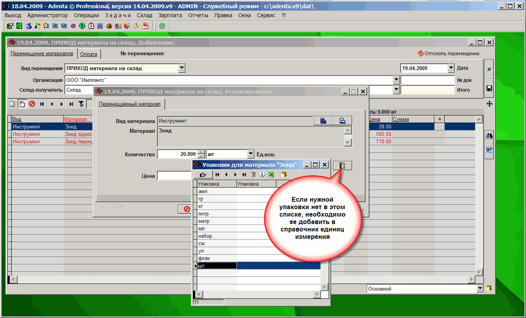Expand the Ед.изм. unit dropdown showing шт

pos(251,154)
